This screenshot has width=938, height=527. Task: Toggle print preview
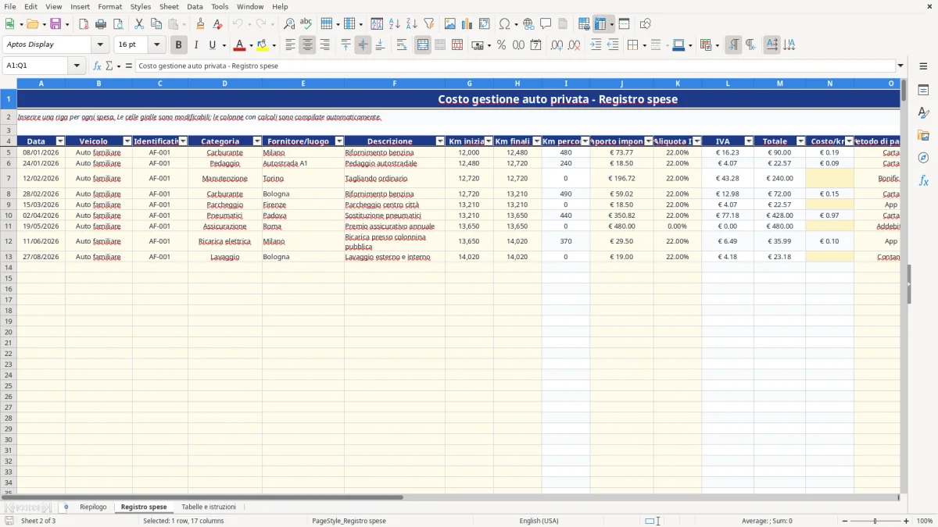[117, 24]
